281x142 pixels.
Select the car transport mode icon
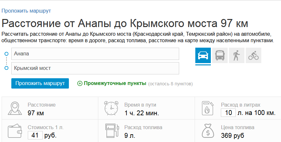pyautogui.click(x=203, y=55)
